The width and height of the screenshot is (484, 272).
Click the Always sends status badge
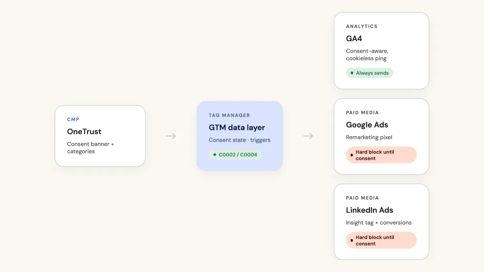pyautogui.click(x=369, y=73)
